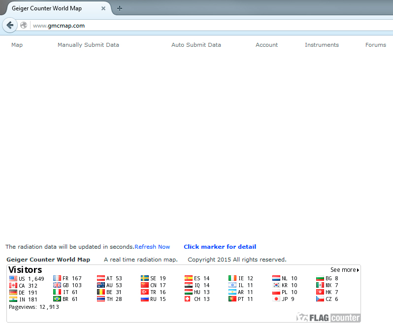Click the FLAG counter logo
This screenshot has height=330, width=393.
tap(328, 318)
